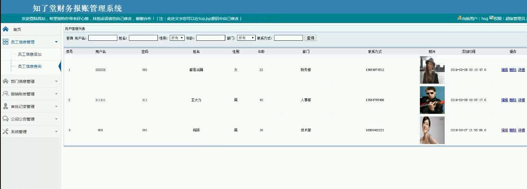Focus the 姓名 search input field
Screen dimensions: 527x189
pos(143,38)
